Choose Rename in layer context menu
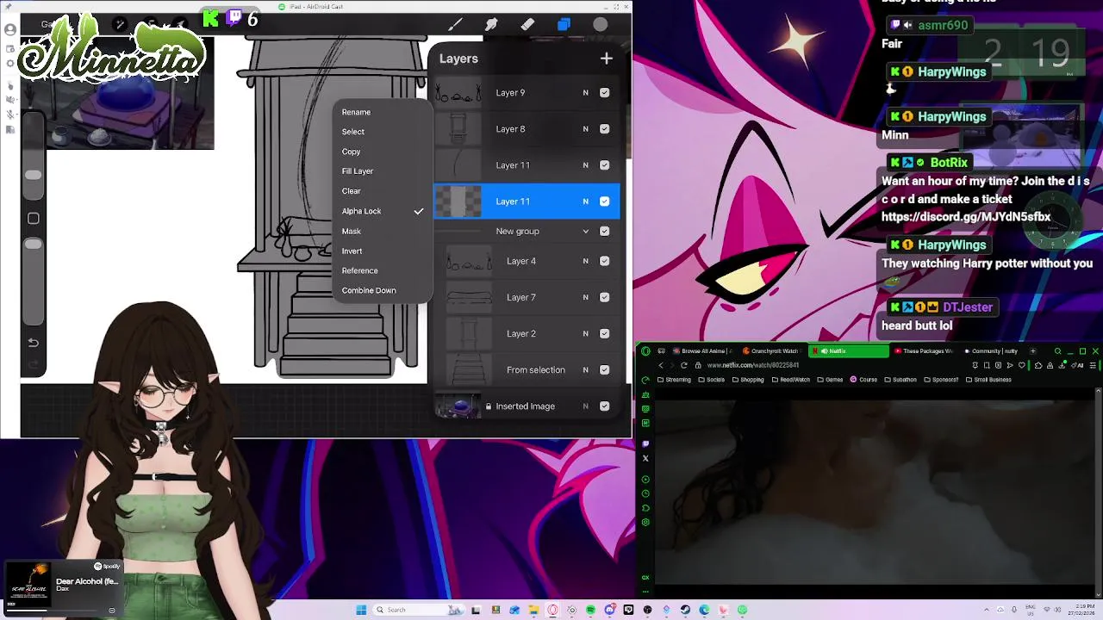The height and width of the screenshot is (620, 1103). pyautogui.click(x=356, y=112)
